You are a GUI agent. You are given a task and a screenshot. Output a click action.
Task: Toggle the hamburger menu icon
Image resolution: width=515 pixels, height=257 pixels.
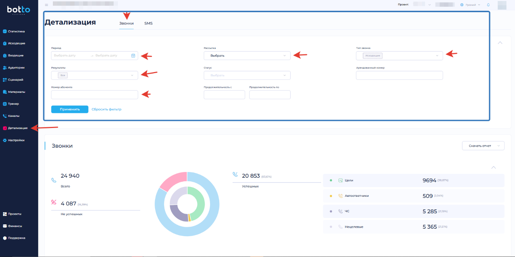(46, 5)
